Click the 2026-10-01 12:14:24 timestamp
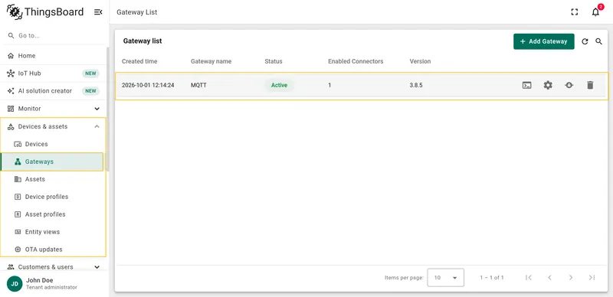 (x=148, y=85)
